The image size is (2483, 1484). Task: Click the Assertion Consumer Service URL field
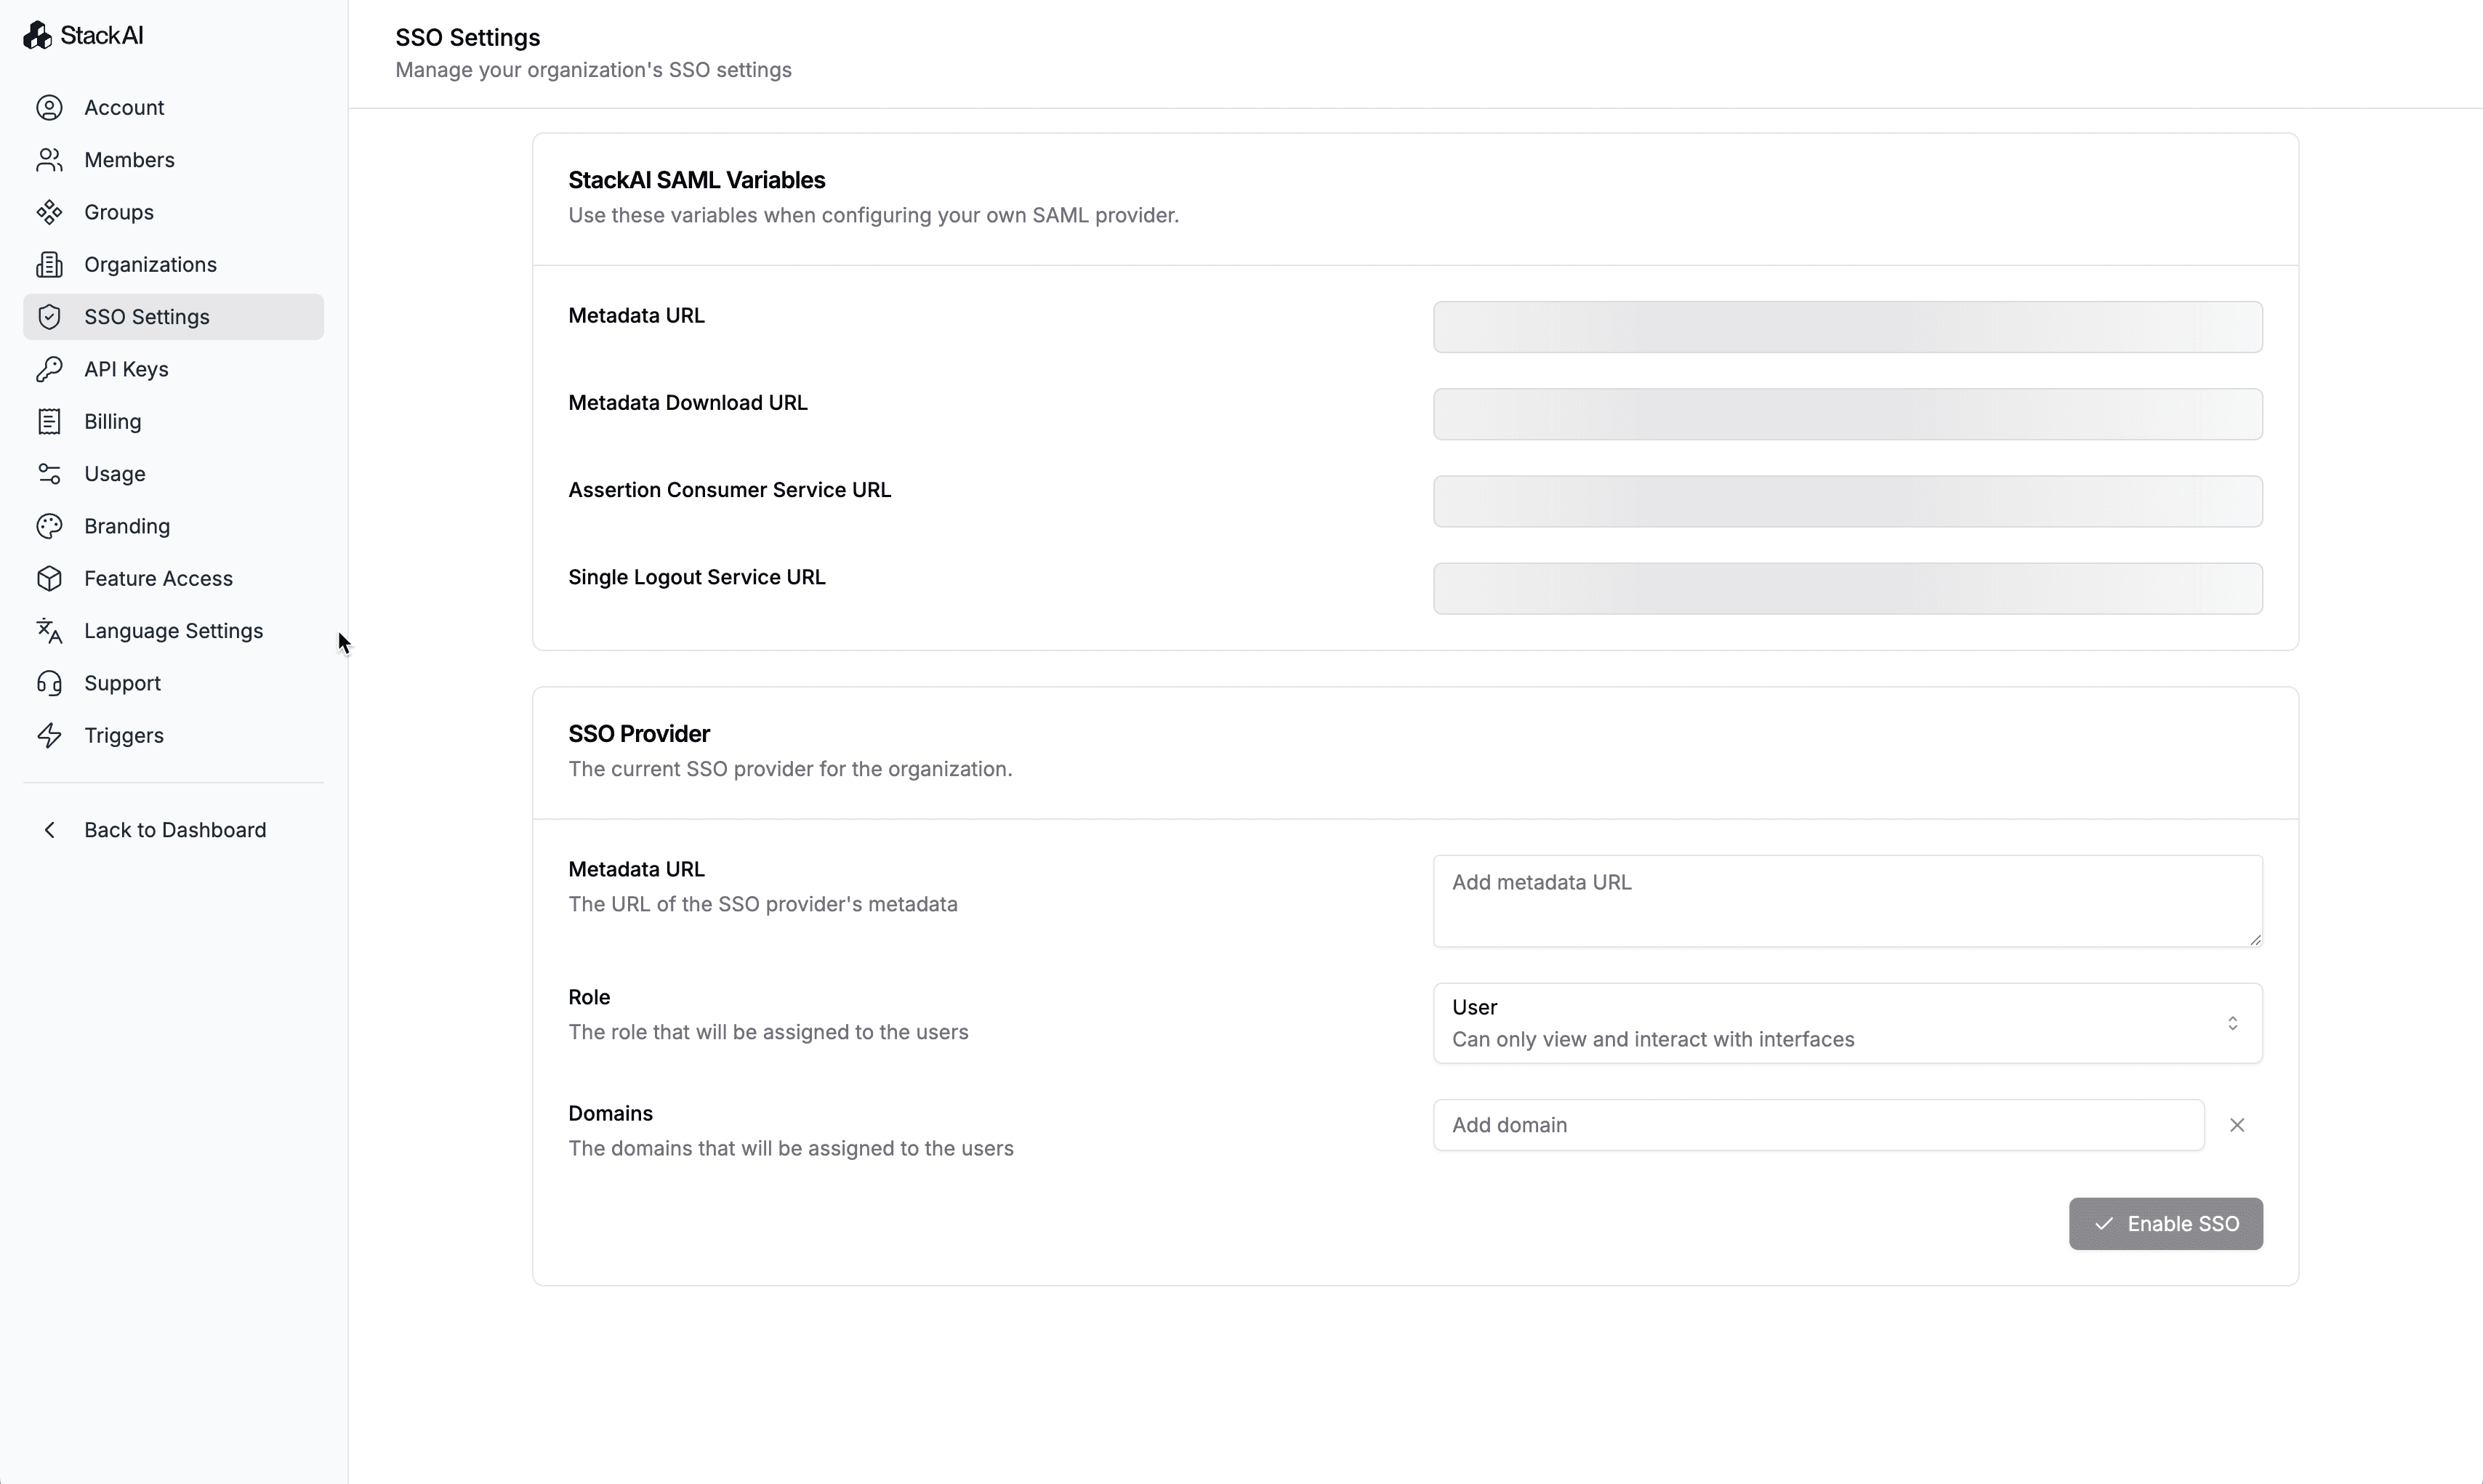coord(1846,501)
